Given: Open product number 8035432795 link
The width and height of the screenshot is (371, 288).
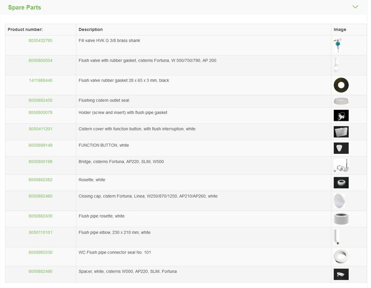Looking at the screenshot, I should click(40, 41).
